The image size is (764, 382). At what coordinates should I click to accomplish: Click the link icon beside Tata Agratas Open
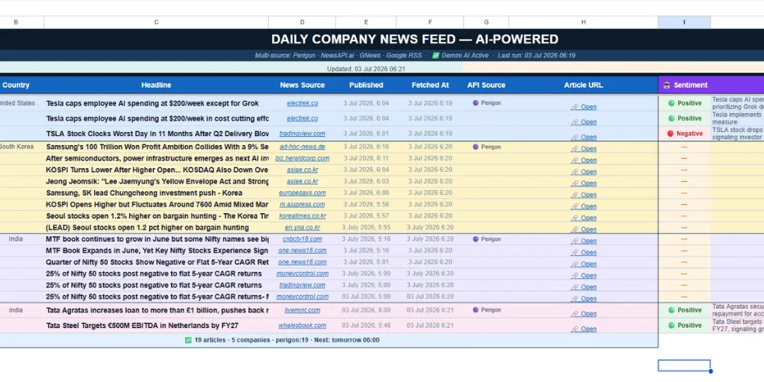[x=575, y=314]
